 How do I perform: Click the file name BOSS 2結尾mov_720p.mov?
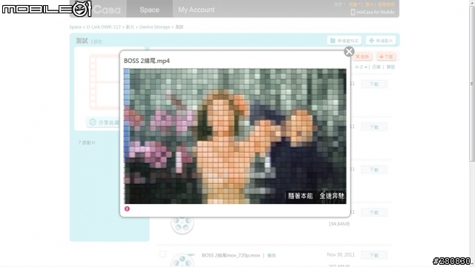point(231,255)
